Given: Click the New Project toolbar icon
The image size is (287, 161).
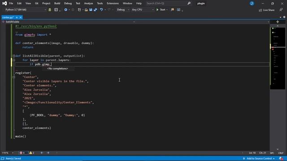Looking at the screenshot, I should 79,10.
